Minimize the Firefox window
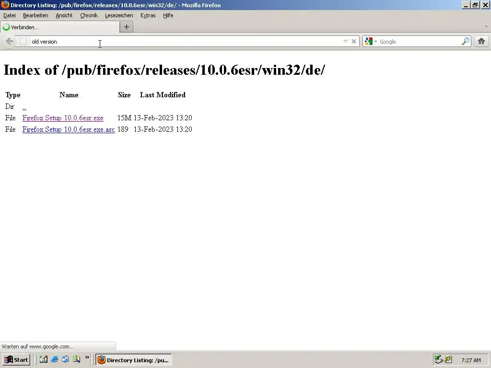491x368 pixels. tap(466, 5)
